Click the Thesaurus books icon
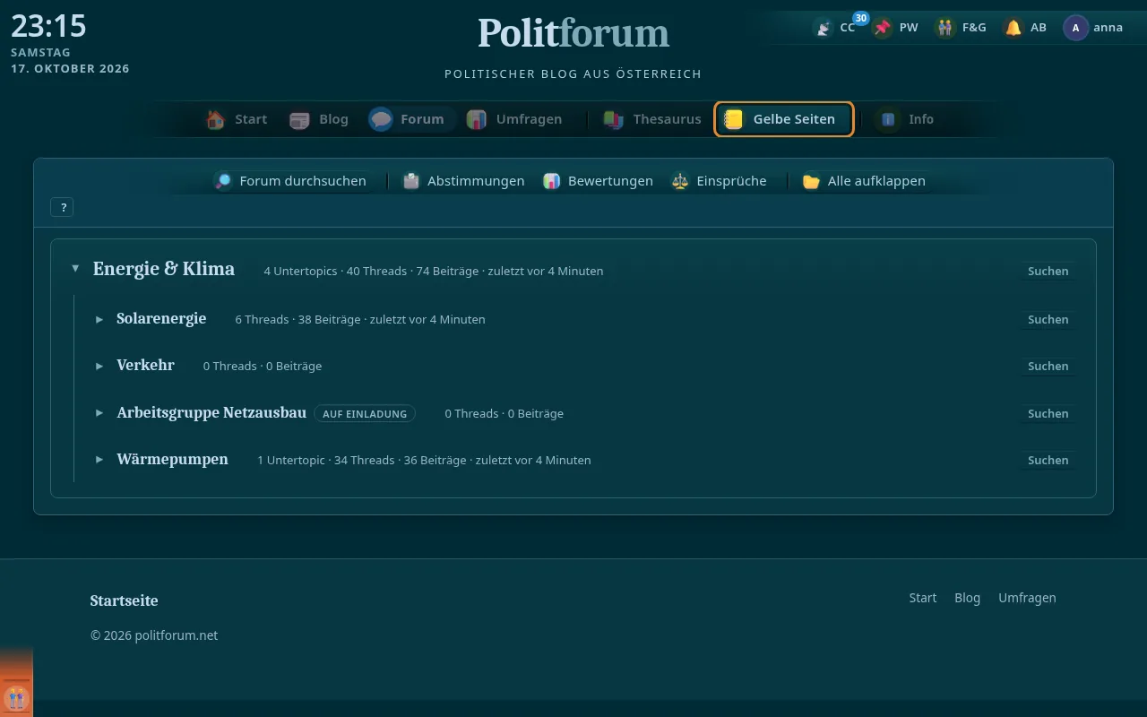 click(614, 119)
